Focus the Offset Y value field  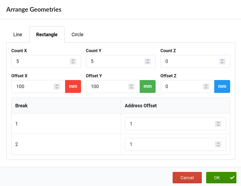(x=113, y=87)
